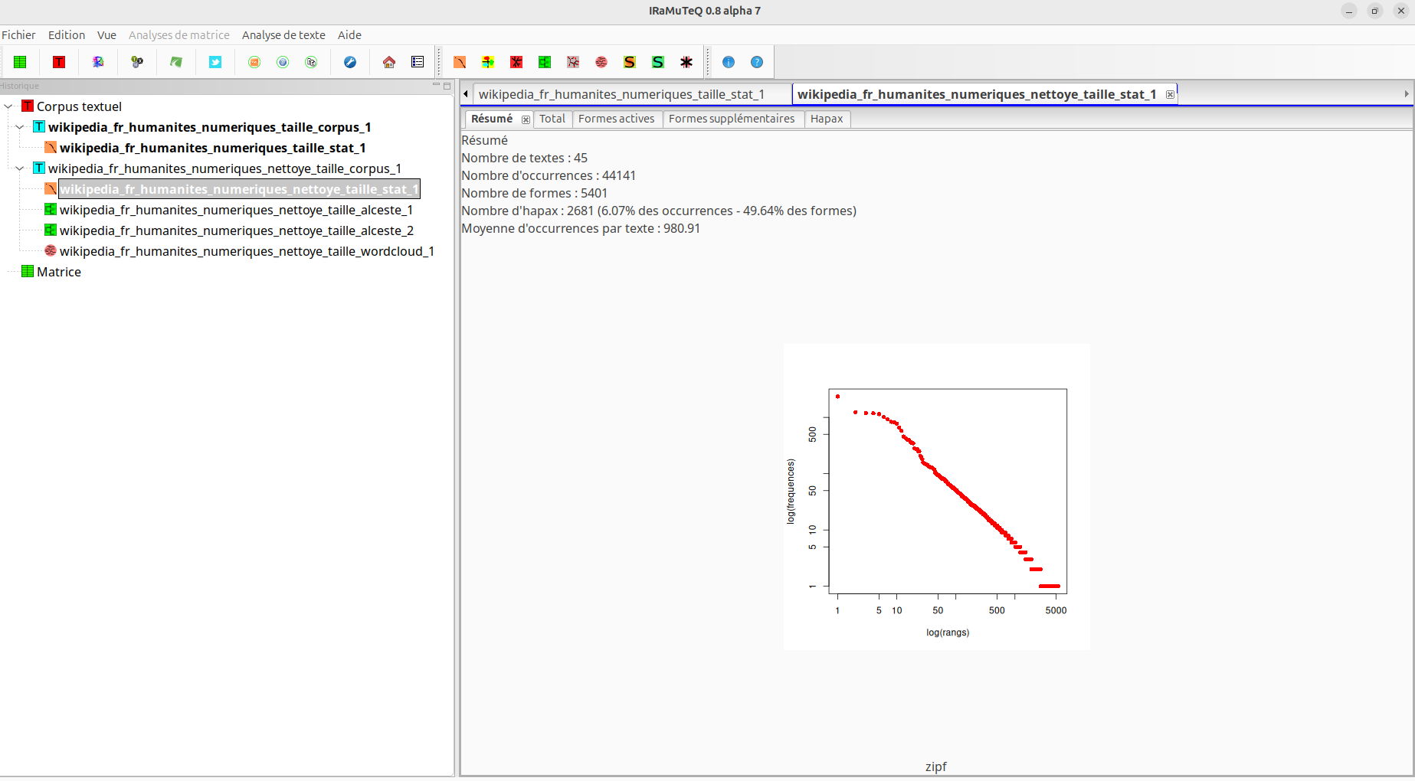The width and height of the screenshot is (1415, 781).
Task: Click the Twitter bird import icon
Action: coord(215,62)
